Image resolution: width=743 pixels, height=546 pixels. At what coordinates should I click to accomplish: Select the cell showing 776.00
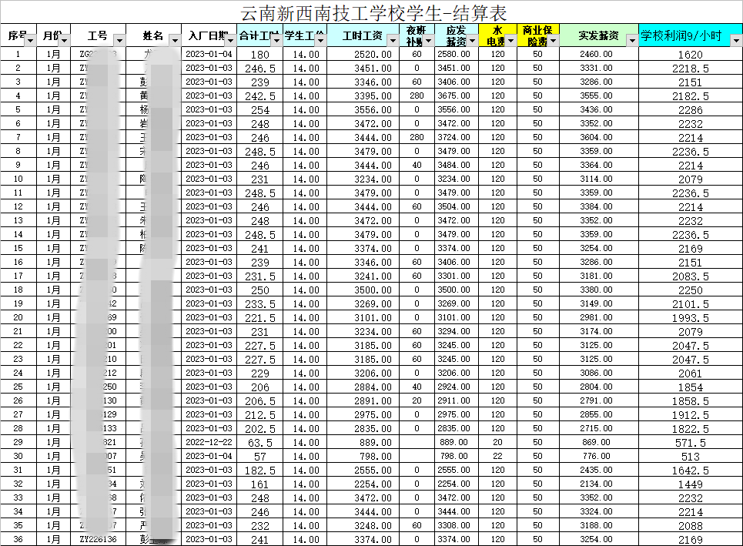click(x=599, y=456)
